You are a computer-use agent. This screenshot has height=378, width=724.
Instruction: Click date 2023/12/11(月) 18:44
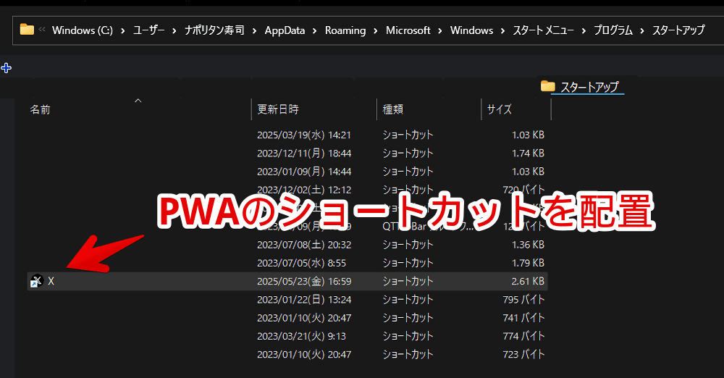click(x=304, y=153)
